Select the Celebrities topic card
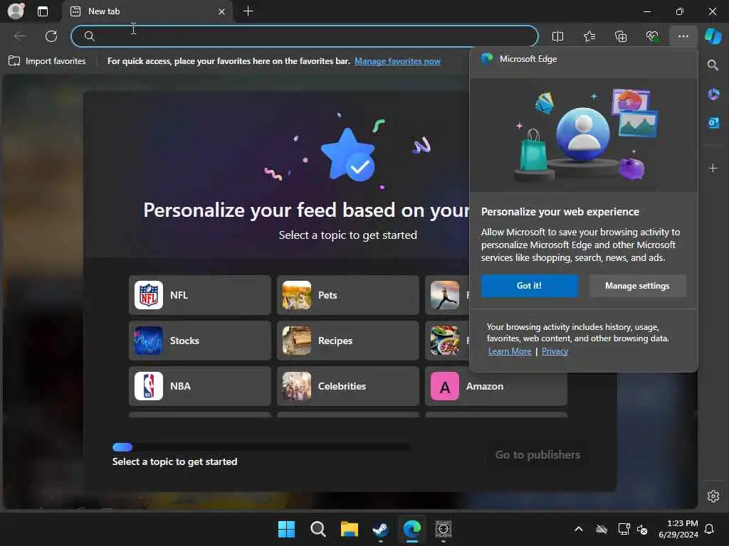 (347, 386)
